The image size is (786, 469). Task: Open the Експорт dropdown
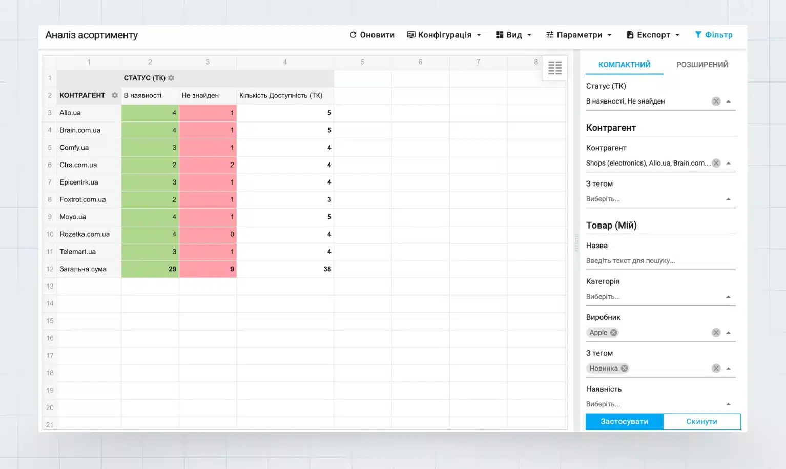tap(653, 35)
